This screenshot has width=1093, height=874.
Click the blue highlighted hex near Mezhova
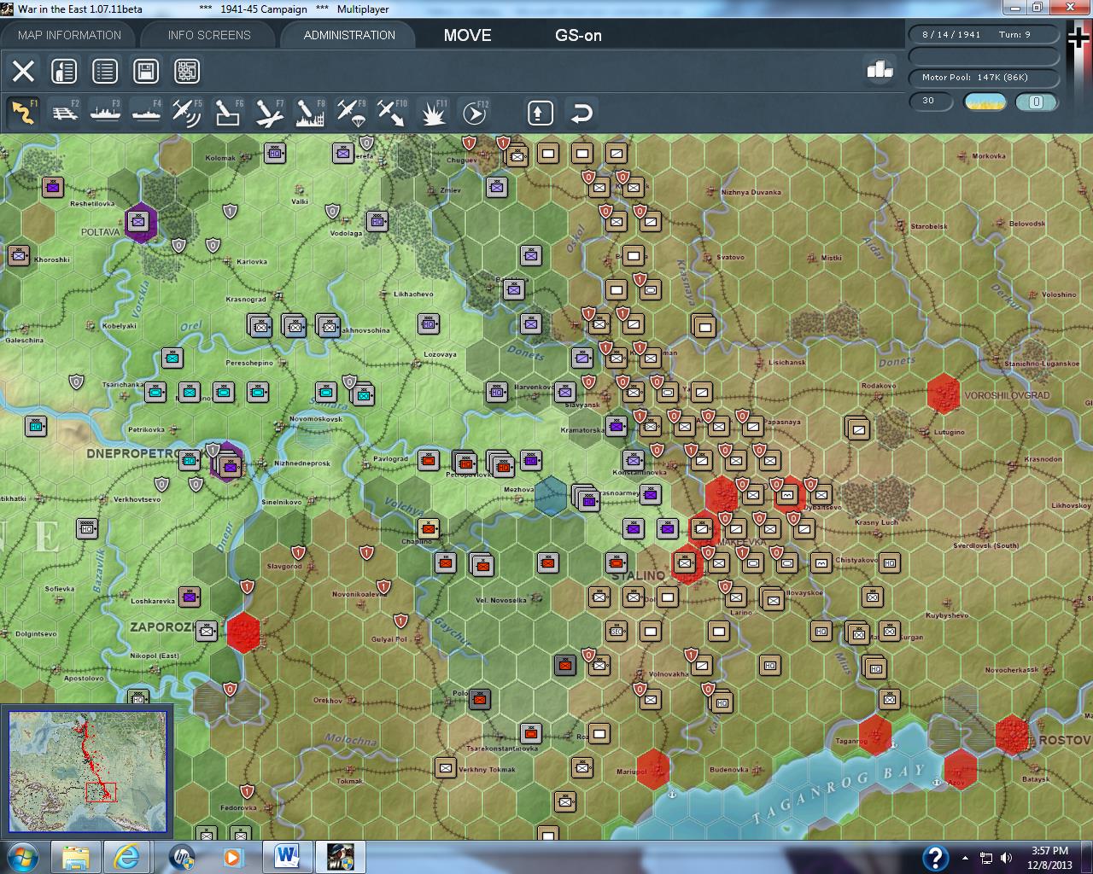(551, 496)
